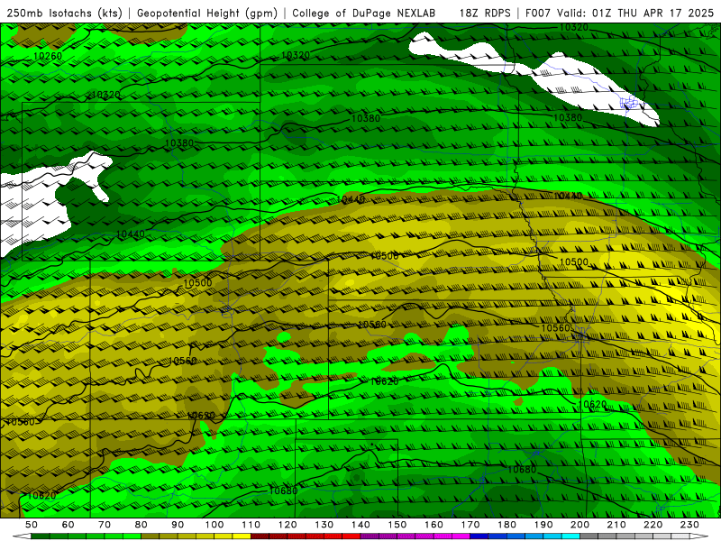Click the '90' color scale label
This screenshot has width=721, height=541.
[x=178, y=525]
